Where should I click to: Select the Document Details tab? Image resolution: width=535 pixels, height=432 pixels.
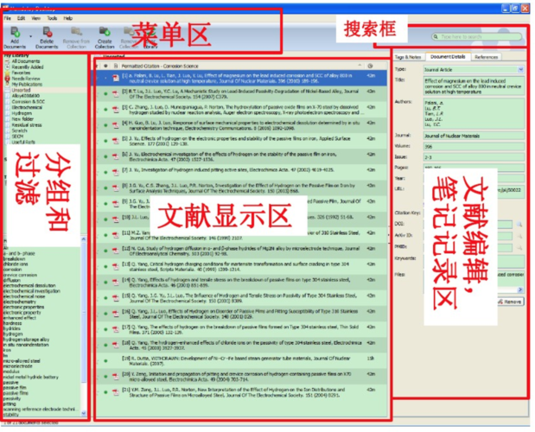[448, 57]
